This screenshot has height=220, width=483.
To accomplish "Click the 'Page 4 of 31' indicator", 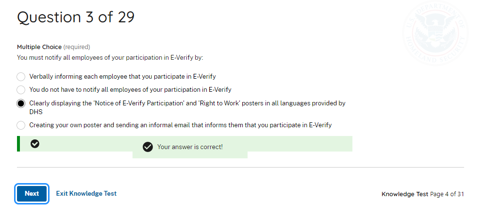I will tap(447, 194).
